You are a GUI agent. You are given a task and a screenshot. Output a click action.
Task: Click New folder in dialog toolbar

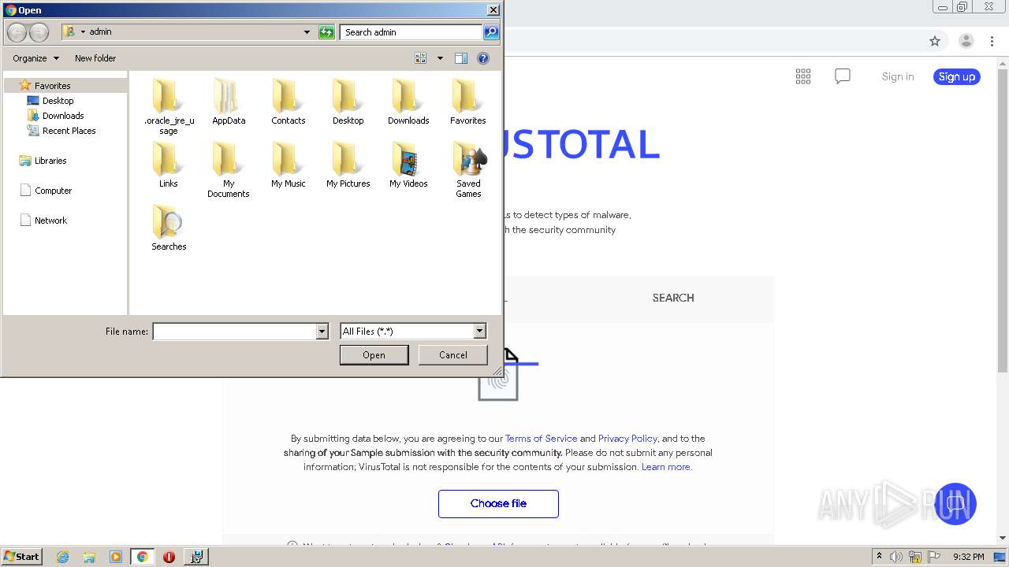pyautogui.click(x=95, y=58)
